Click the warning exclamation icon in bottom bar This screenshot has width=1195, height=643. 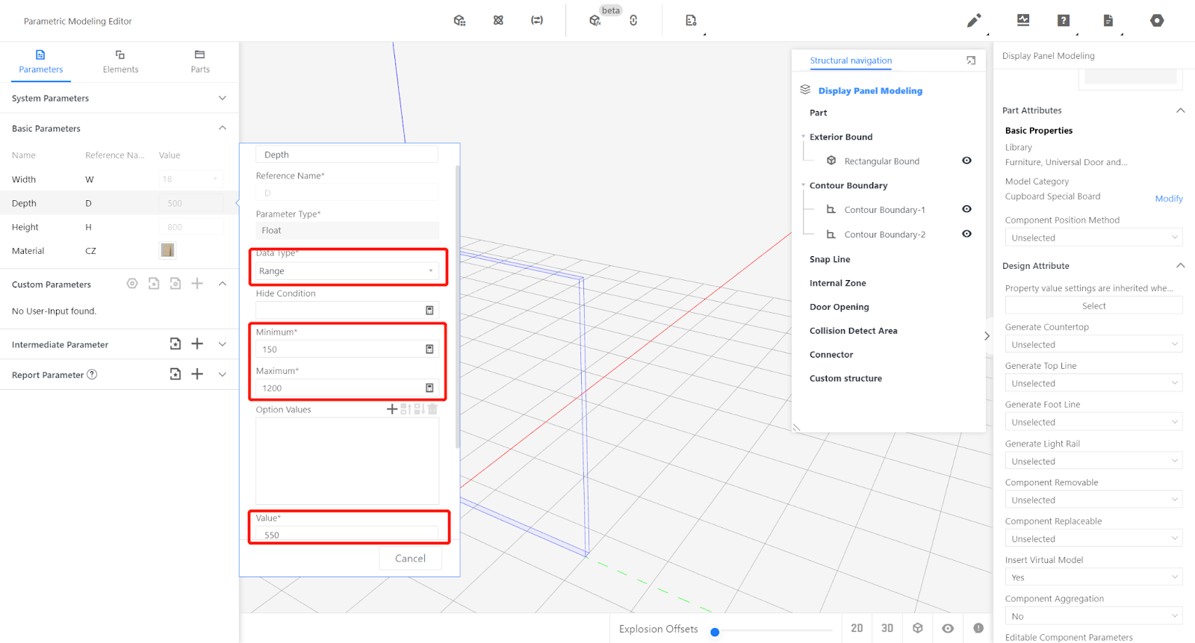pos(978,628)
